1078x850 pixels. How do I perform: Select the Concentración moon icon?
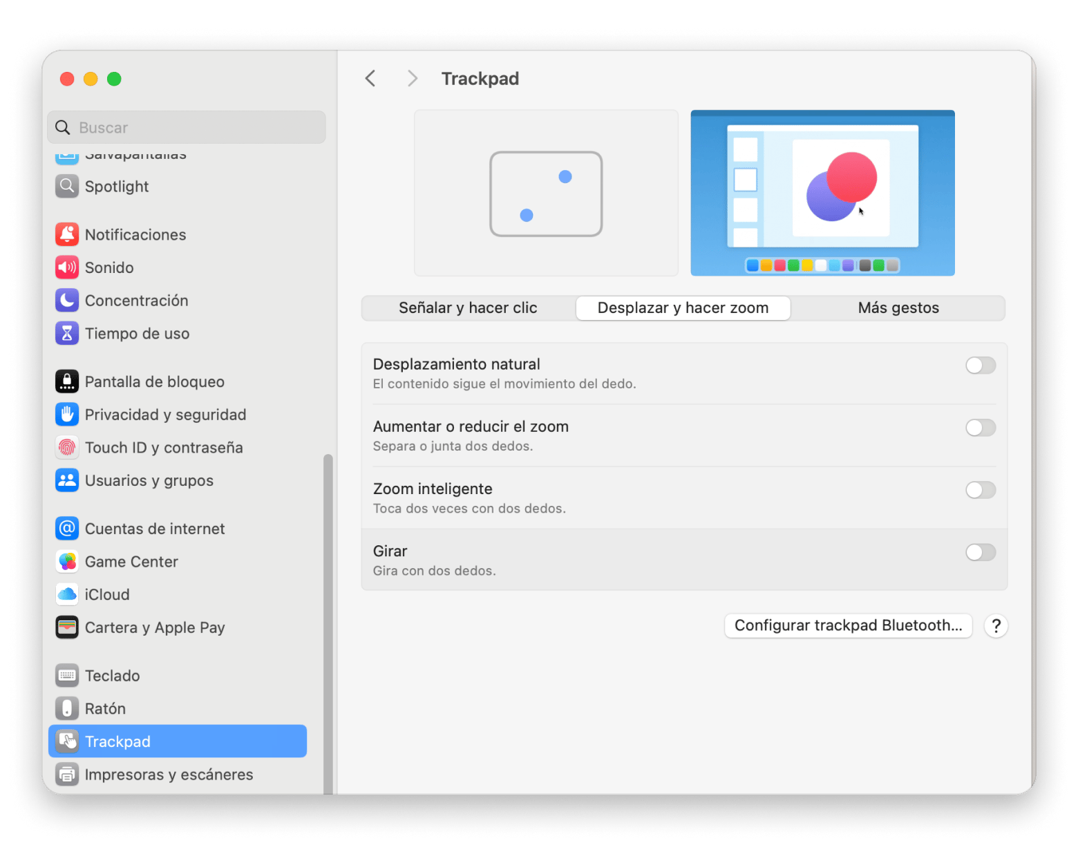pos(67,301)
